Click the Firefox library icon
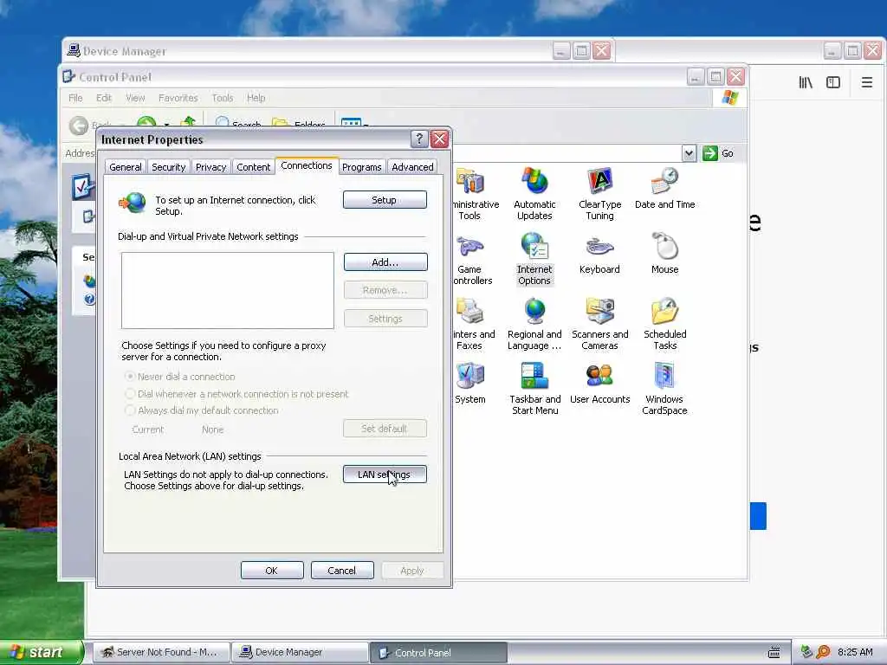This screenshot has height=665, width=887. point(806,82)
